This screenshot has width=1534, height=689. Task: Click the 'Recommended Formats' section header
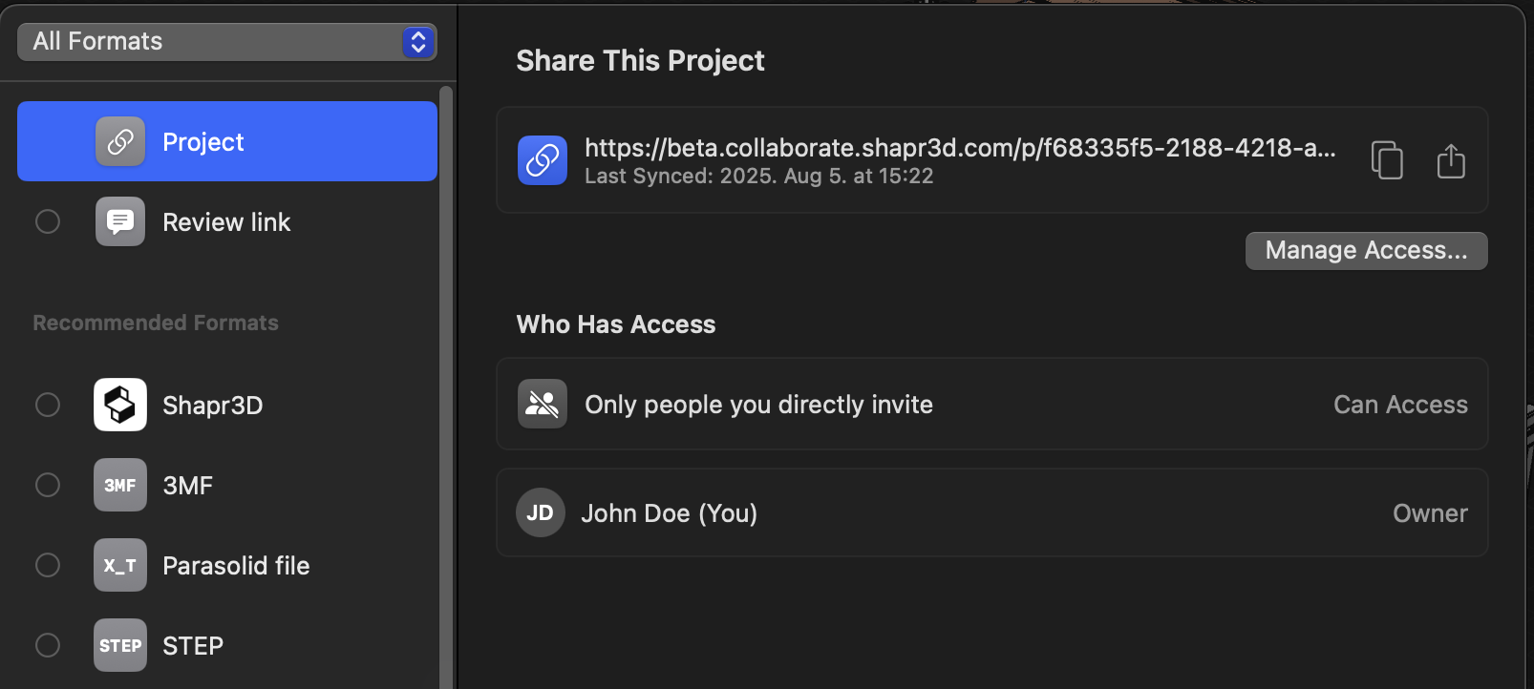[x=156, y=323]
